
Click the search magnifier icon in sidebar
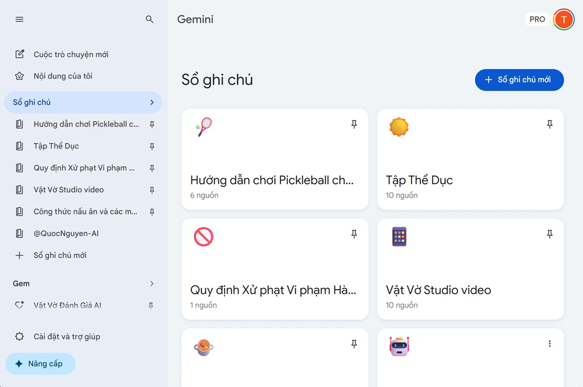(x=149, y=19)
